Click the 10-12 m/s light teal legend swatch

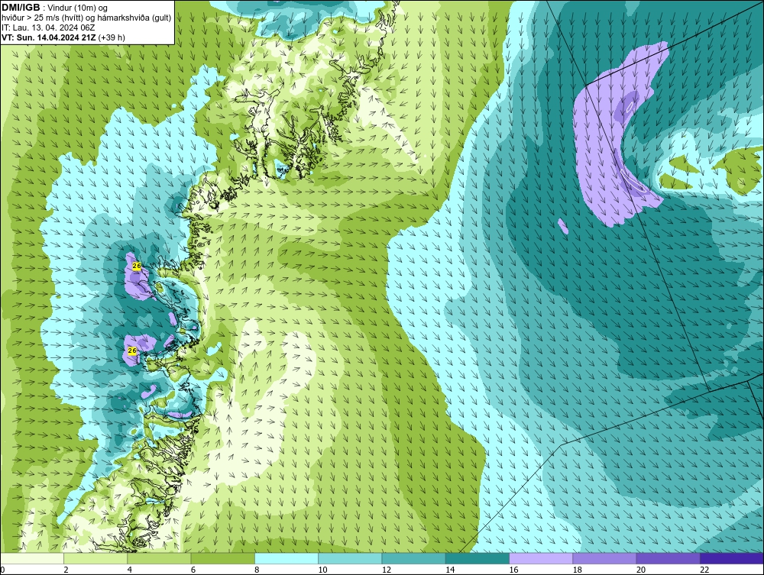coord(350,558)
